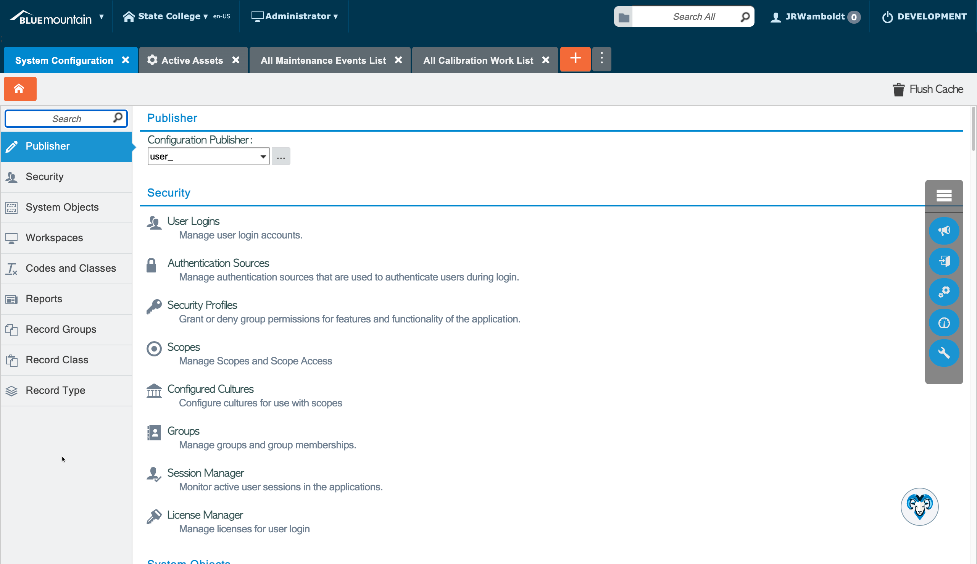
Task: Switch to All Calibration Work List tab
Action: click(x=478, y=60)
